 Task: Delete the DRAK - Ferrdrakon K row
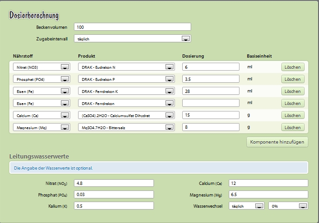tap(293, 91)
